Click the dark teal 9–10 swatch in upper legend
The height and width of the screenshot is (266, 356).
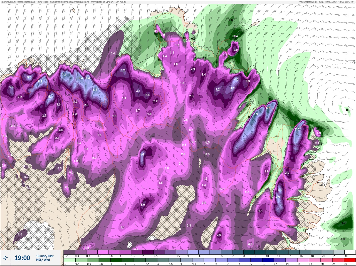[260, 252]
